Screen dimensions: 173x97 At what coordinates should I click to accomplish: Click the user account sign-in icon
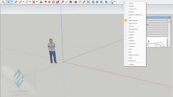click(x=112, y=2)
